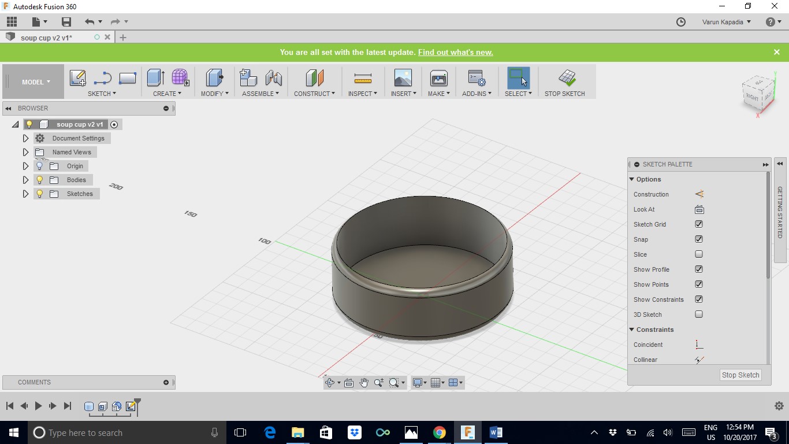
Task: Toggle the Show Points checkbox
Action: (x=699, y=284)
